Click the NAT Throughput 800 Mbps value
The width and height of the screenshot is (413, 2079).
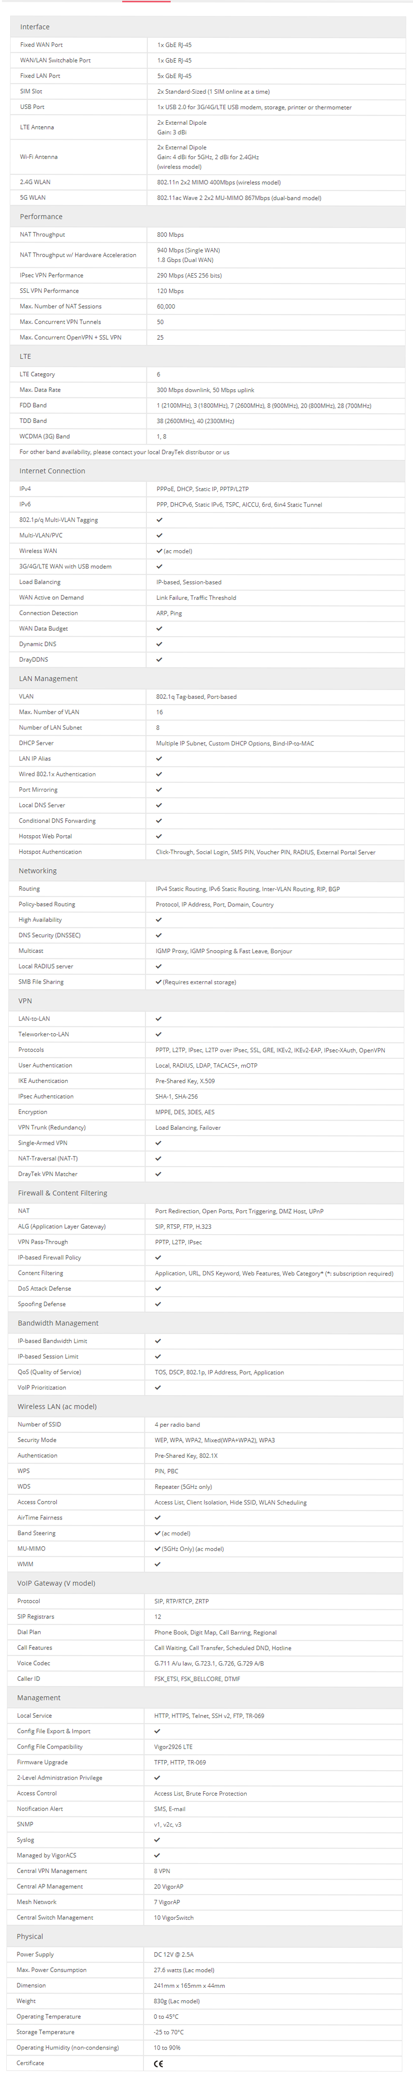pos(170,235)
